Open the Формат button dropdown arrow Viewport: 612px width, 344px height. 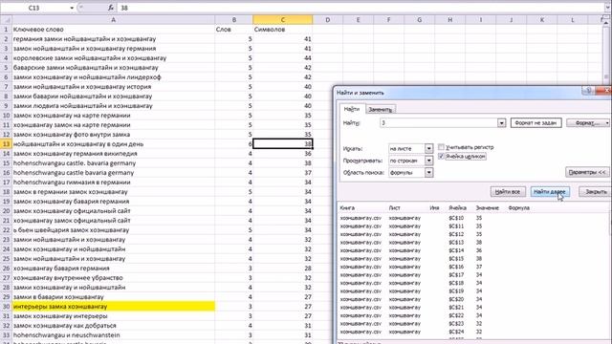607,123
